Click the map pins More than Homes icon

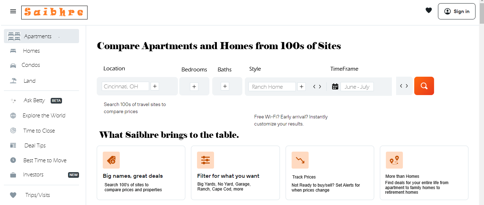pos(394,160)
